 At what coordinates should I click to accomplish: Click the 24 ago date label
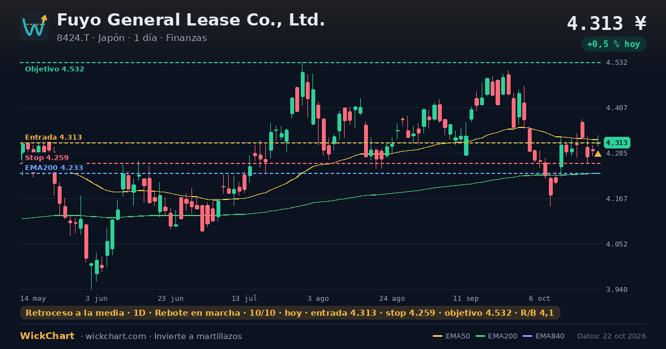click(392, 298)
